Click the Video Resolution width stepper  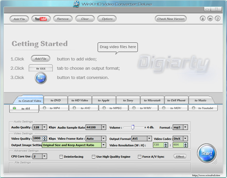point(166,145)
